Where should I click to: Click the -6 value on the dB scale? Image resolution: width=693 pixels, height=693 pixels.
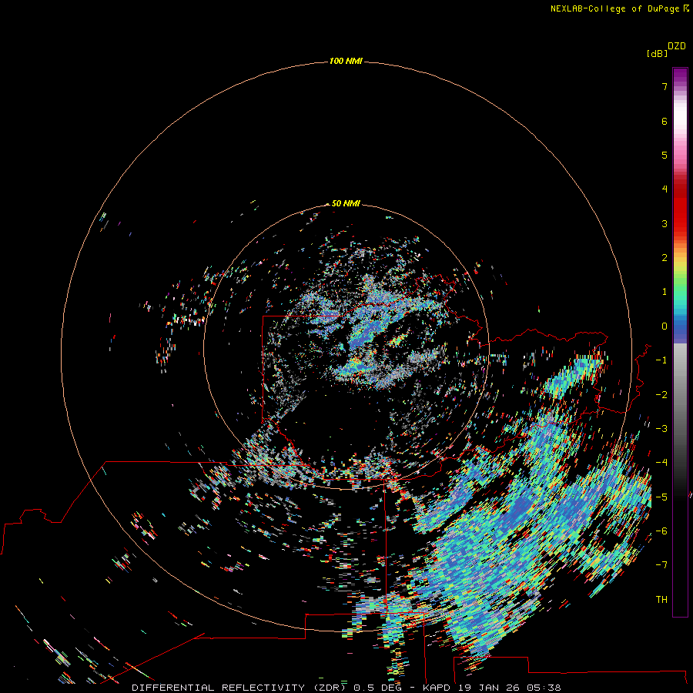[661, 531]
